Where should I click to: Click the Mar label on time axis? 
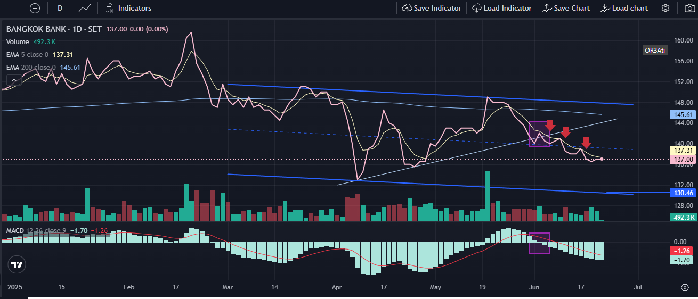click(x=228, y=287)
